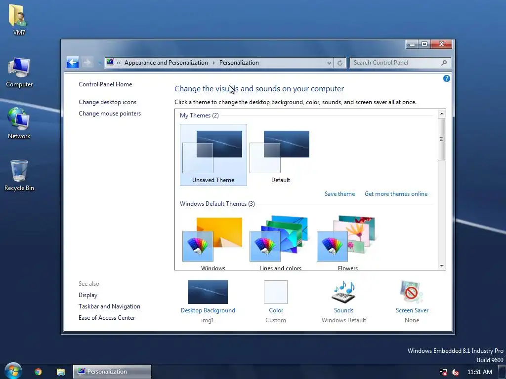Click the muted volume tray icon
506x379 pixels.
[x=455, y=372]
